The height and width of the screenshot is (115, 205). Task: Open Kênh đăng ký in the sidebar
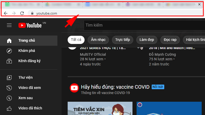(x=29, y=61)
